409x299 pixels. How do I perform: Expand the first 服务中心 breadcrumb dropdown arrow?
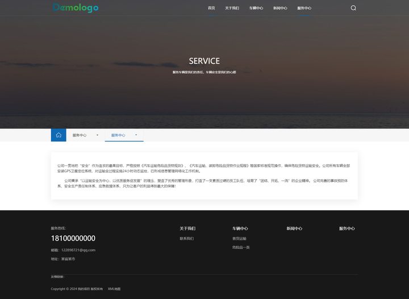click(x=97, y=135)
